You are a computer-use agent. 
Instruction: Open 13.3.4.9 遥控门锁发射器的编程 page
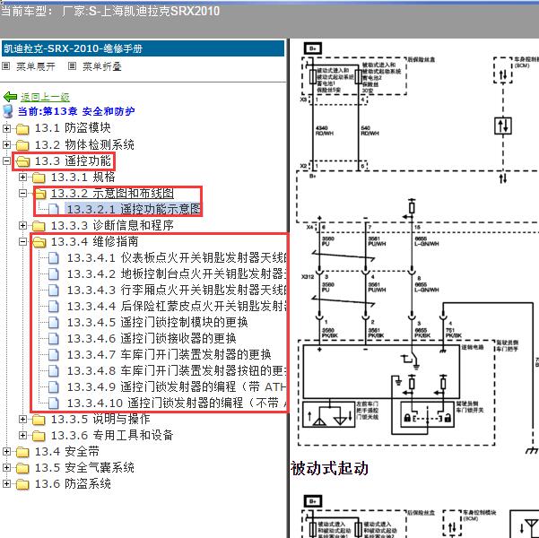[177, 387]
